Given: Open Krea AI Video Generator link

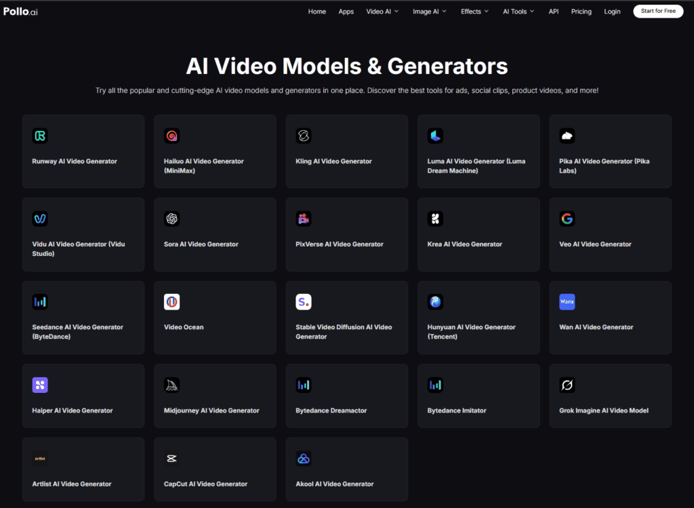Looking at the screenshot, I should pyautogui.click(x=465, y=244).
